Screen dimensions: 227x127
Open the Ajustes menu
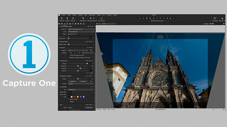pyautogui.click(x=80, y=15)
